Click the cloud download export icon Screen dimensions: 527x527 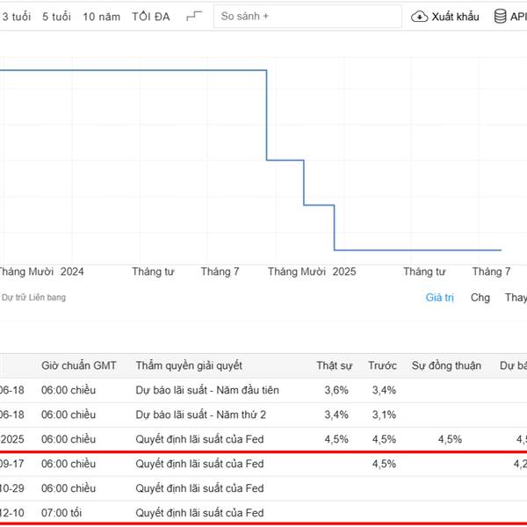(x=419, y=17)
